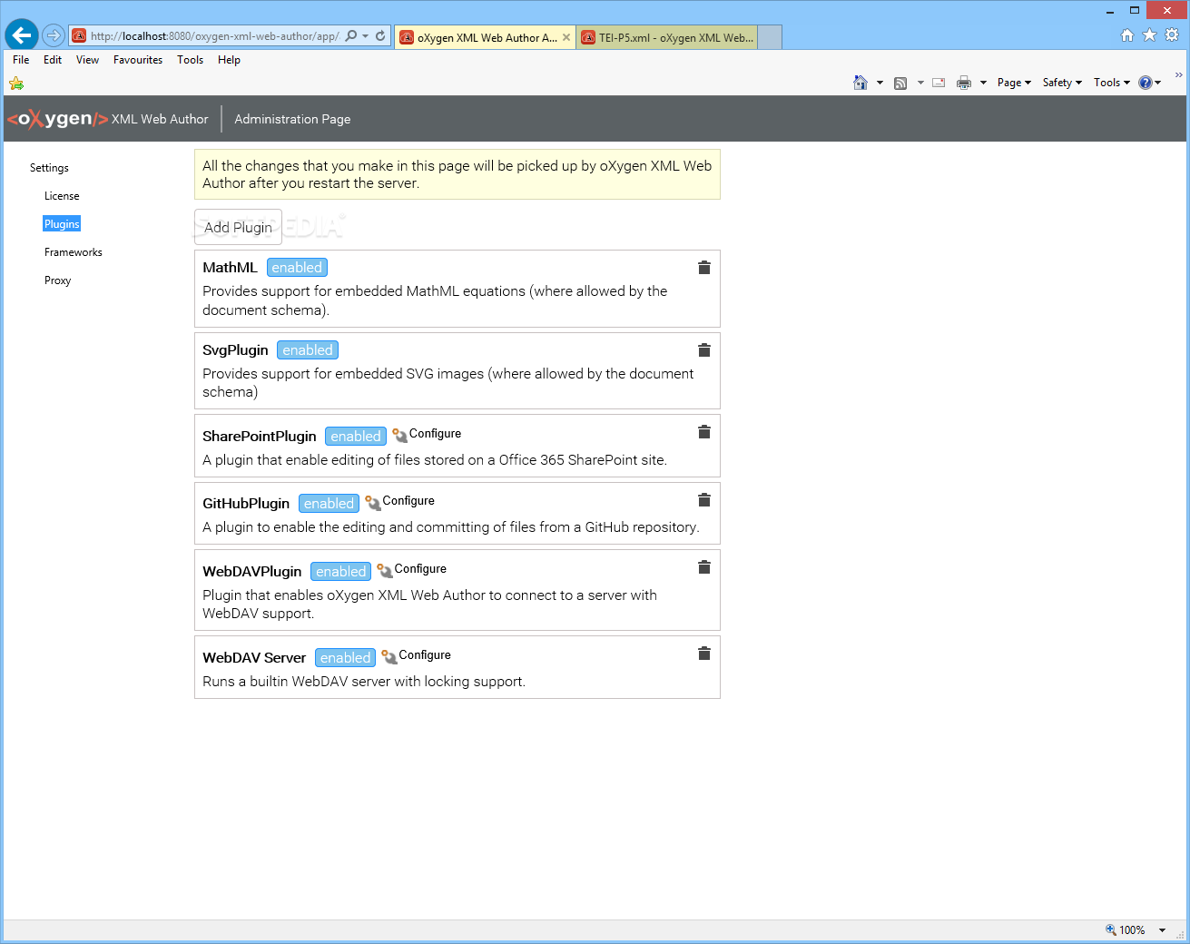Open the Help menu

point(229,60)
